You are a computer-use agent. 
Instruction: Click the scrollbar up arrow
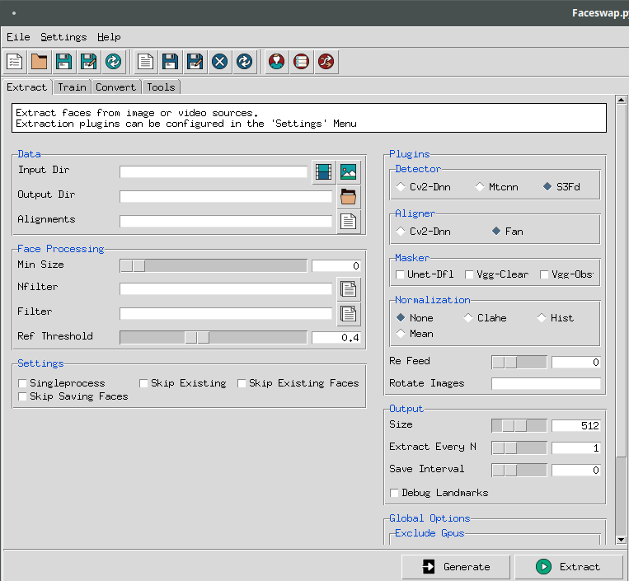(x=621, y=100)
